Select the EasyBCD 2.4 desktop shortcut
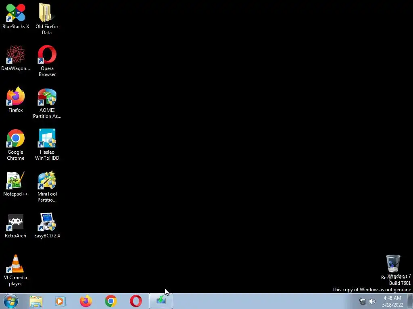Image resolution: width=413 pixels, height=309 pixels. 47,226
